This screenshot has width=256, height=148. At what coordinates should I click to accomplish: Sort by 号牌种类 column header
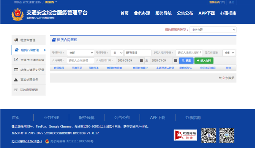pos(93,68)
